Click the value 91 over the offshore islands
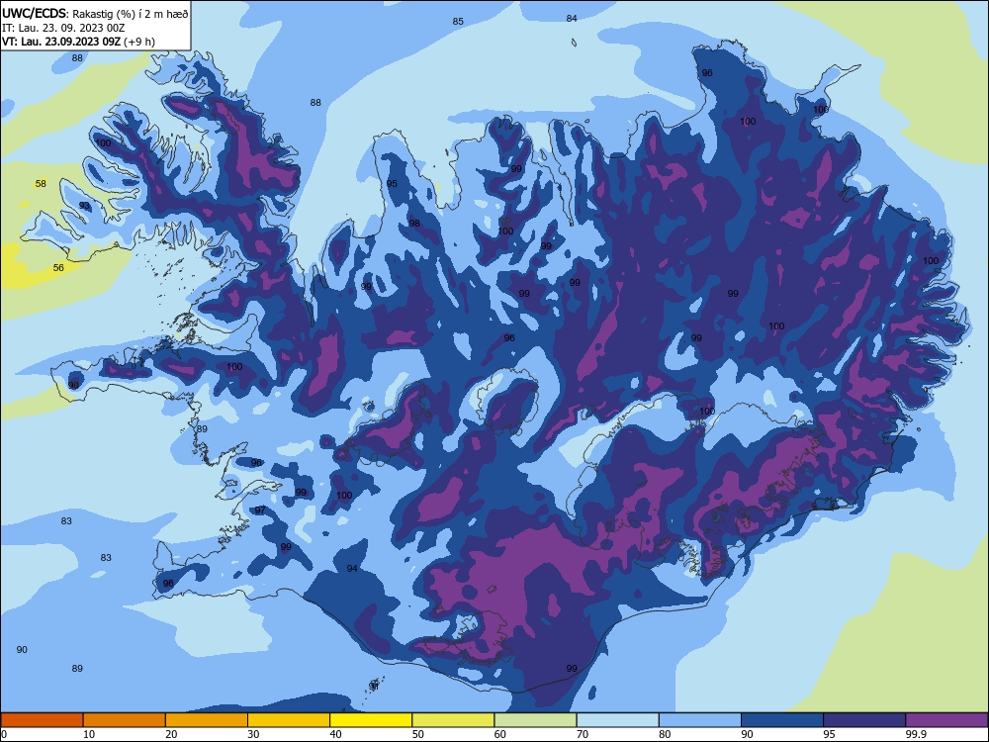 coord(374,686)
